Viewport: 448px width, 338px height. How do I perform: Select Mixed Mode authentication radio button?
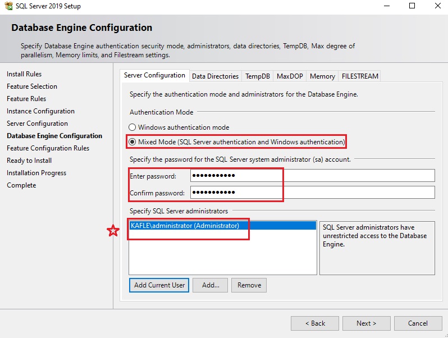tap(132, 141)
